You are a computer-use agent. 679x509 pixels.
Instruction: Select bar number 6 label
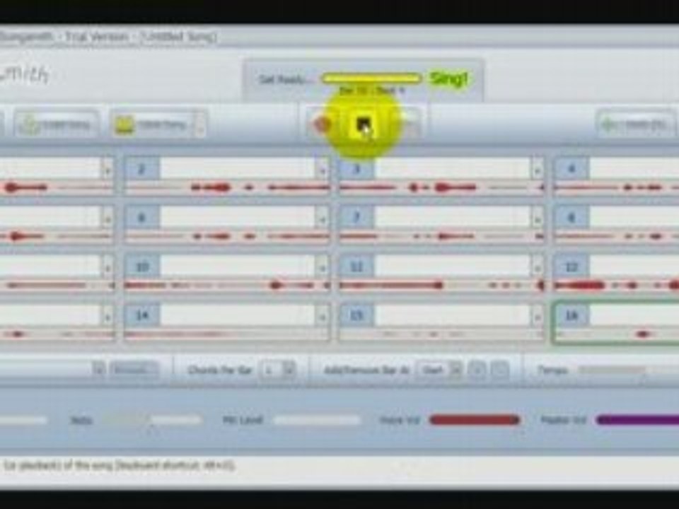142,217
